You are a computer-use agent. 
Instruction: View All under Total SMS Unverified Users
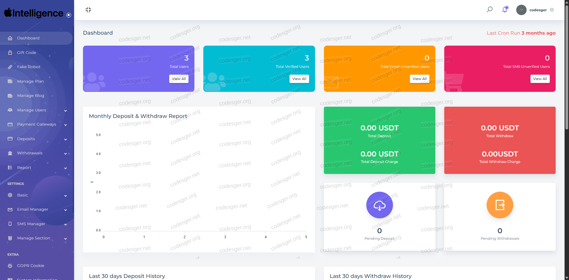[540, 79]
